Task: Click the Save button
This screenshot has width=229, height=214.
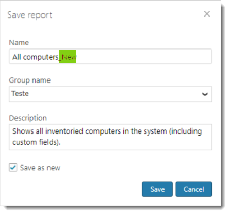Action: tap(157, 189)
